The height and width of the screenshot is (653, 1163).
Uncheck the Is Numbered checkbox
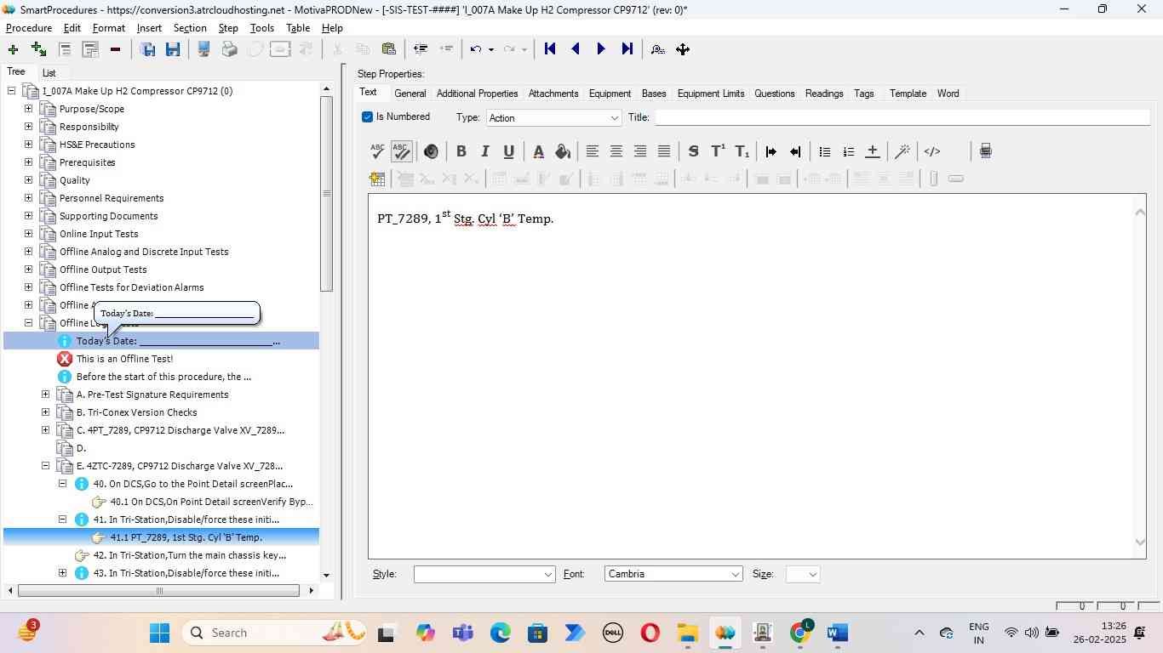368,116
